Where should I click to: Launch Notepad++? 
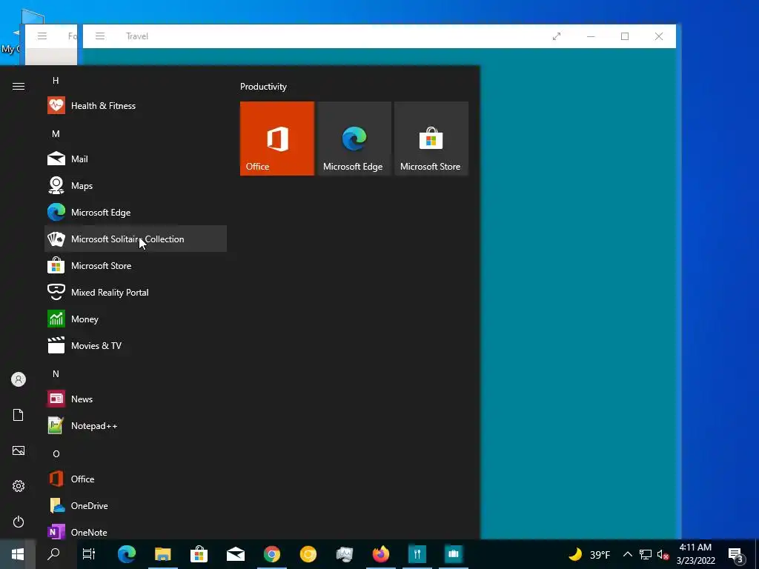click(136, 425)
